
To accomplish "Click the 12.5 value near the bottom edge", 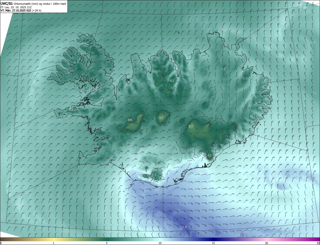I will pos(242,236).
